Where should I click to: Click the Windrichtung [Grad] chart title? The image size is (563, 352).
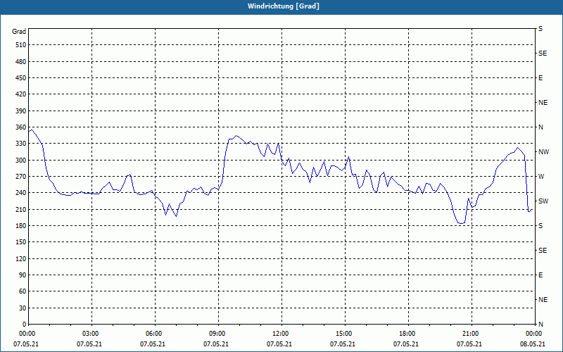284,6
